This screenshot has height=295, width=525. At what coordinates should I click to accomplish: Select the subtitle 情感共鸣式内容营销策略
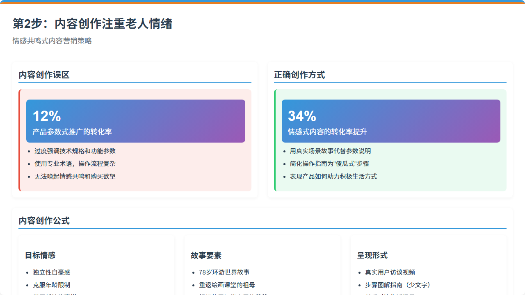tap(52, 41)
